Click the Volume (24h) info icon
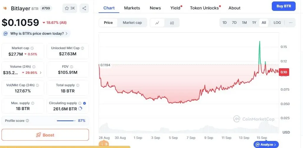 coord(34,67)
